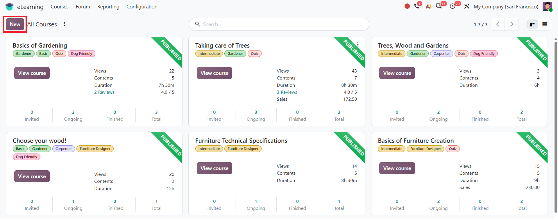Open the Trees, Wood and Gardens title
Image resolution: width=558 pixels, height=222 pixels.
point(413,45)
